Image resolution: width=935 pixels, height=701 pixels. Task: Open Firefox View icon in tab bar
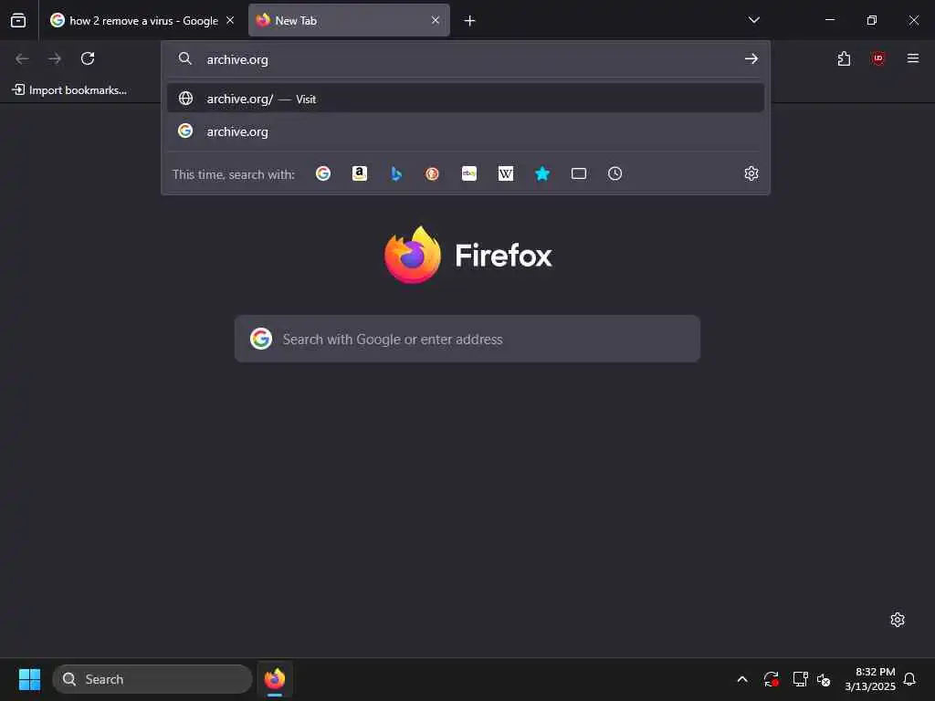click(18, 20)
